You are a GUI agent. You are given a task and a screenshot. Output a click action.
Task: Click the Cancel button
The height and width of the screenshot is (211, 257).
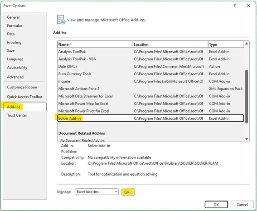[242, 205]
